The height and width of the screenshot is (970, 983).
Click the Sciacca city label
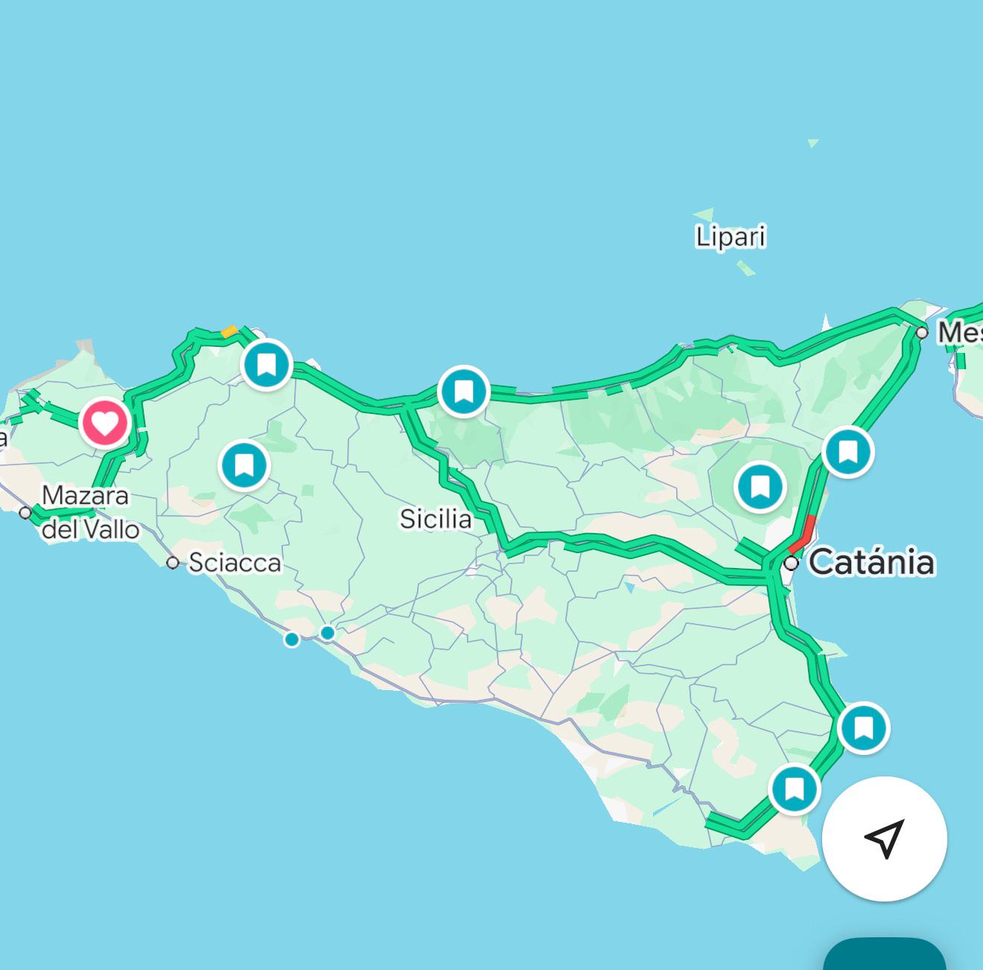point(235,563)
